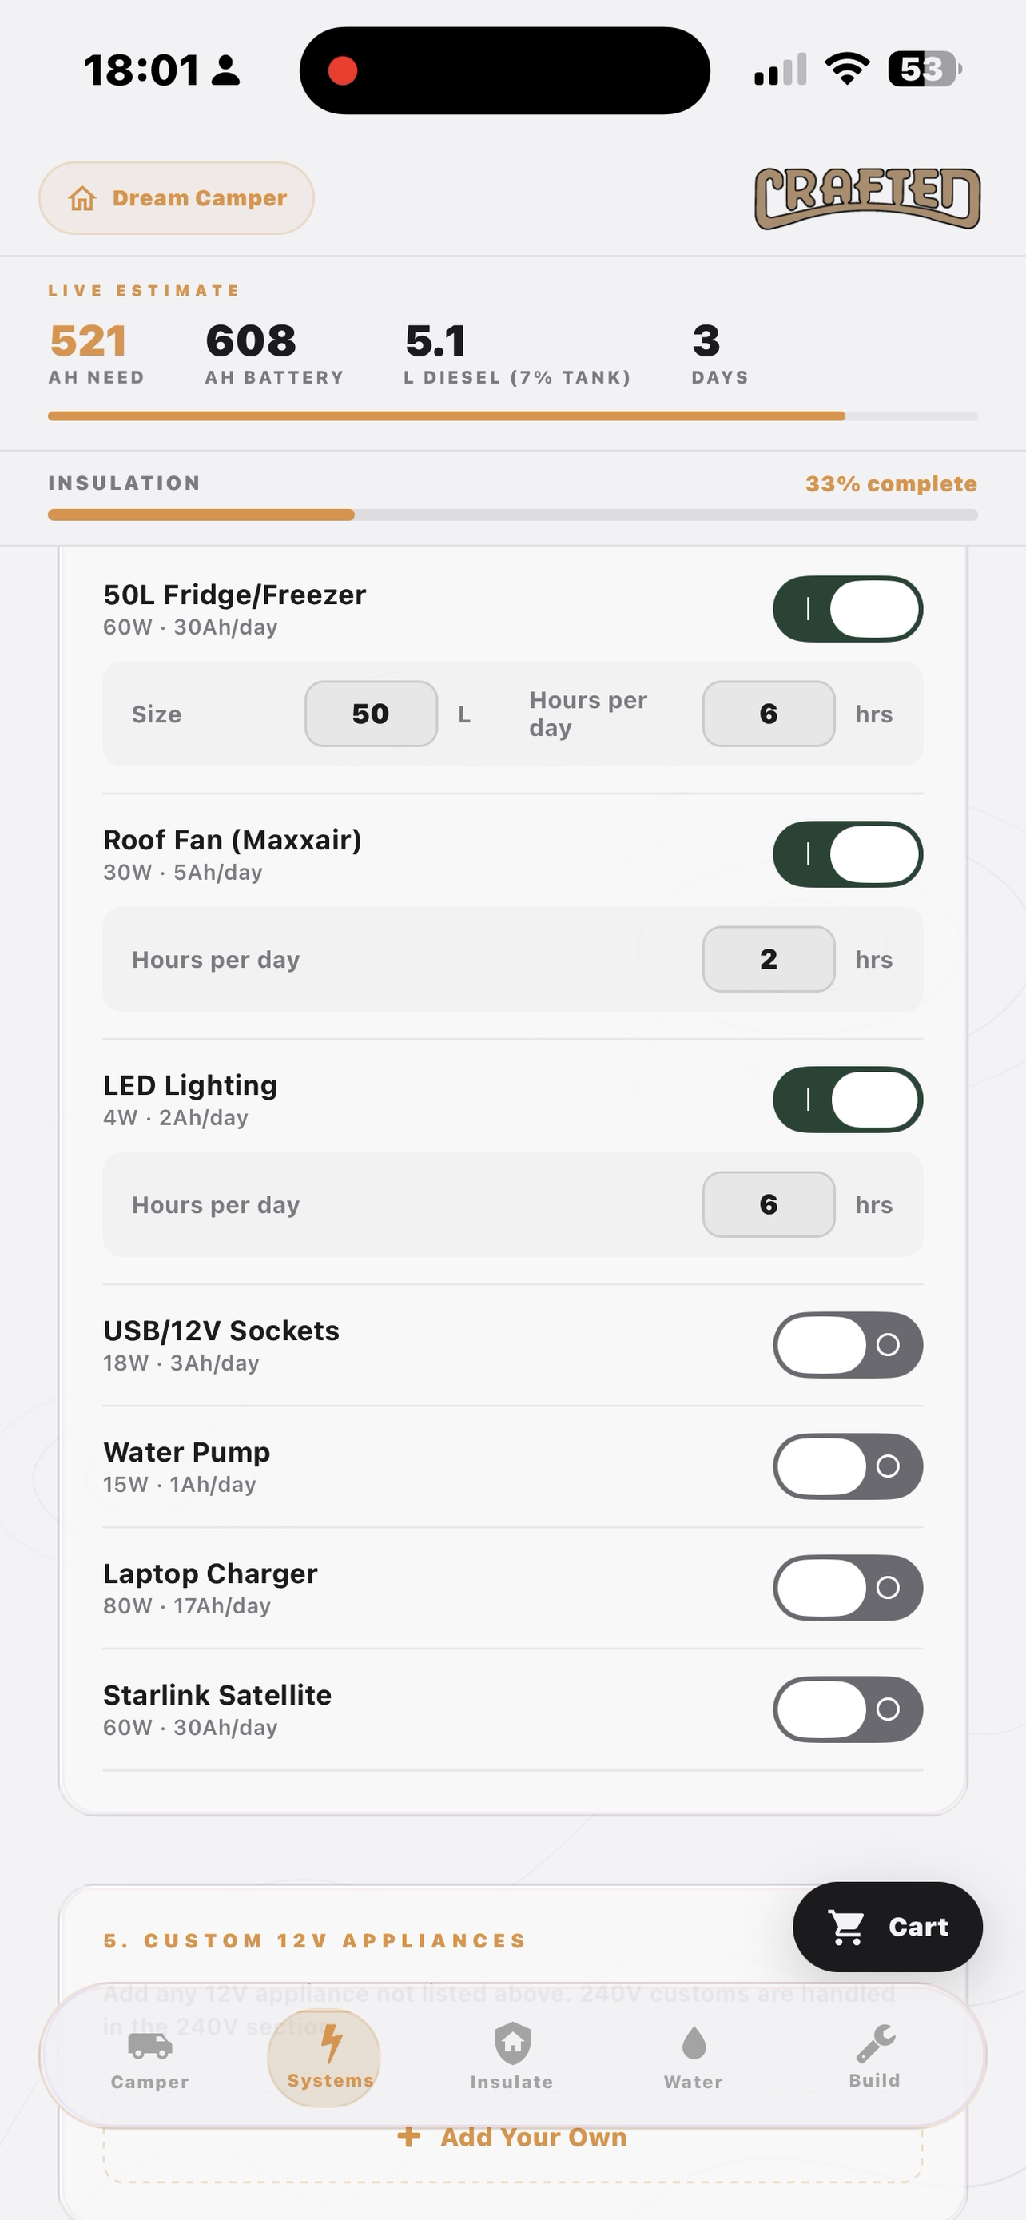The width and height of the screenshot is (1026, 2220).
Task: Edit the fridge Size field
Action: 372,714
